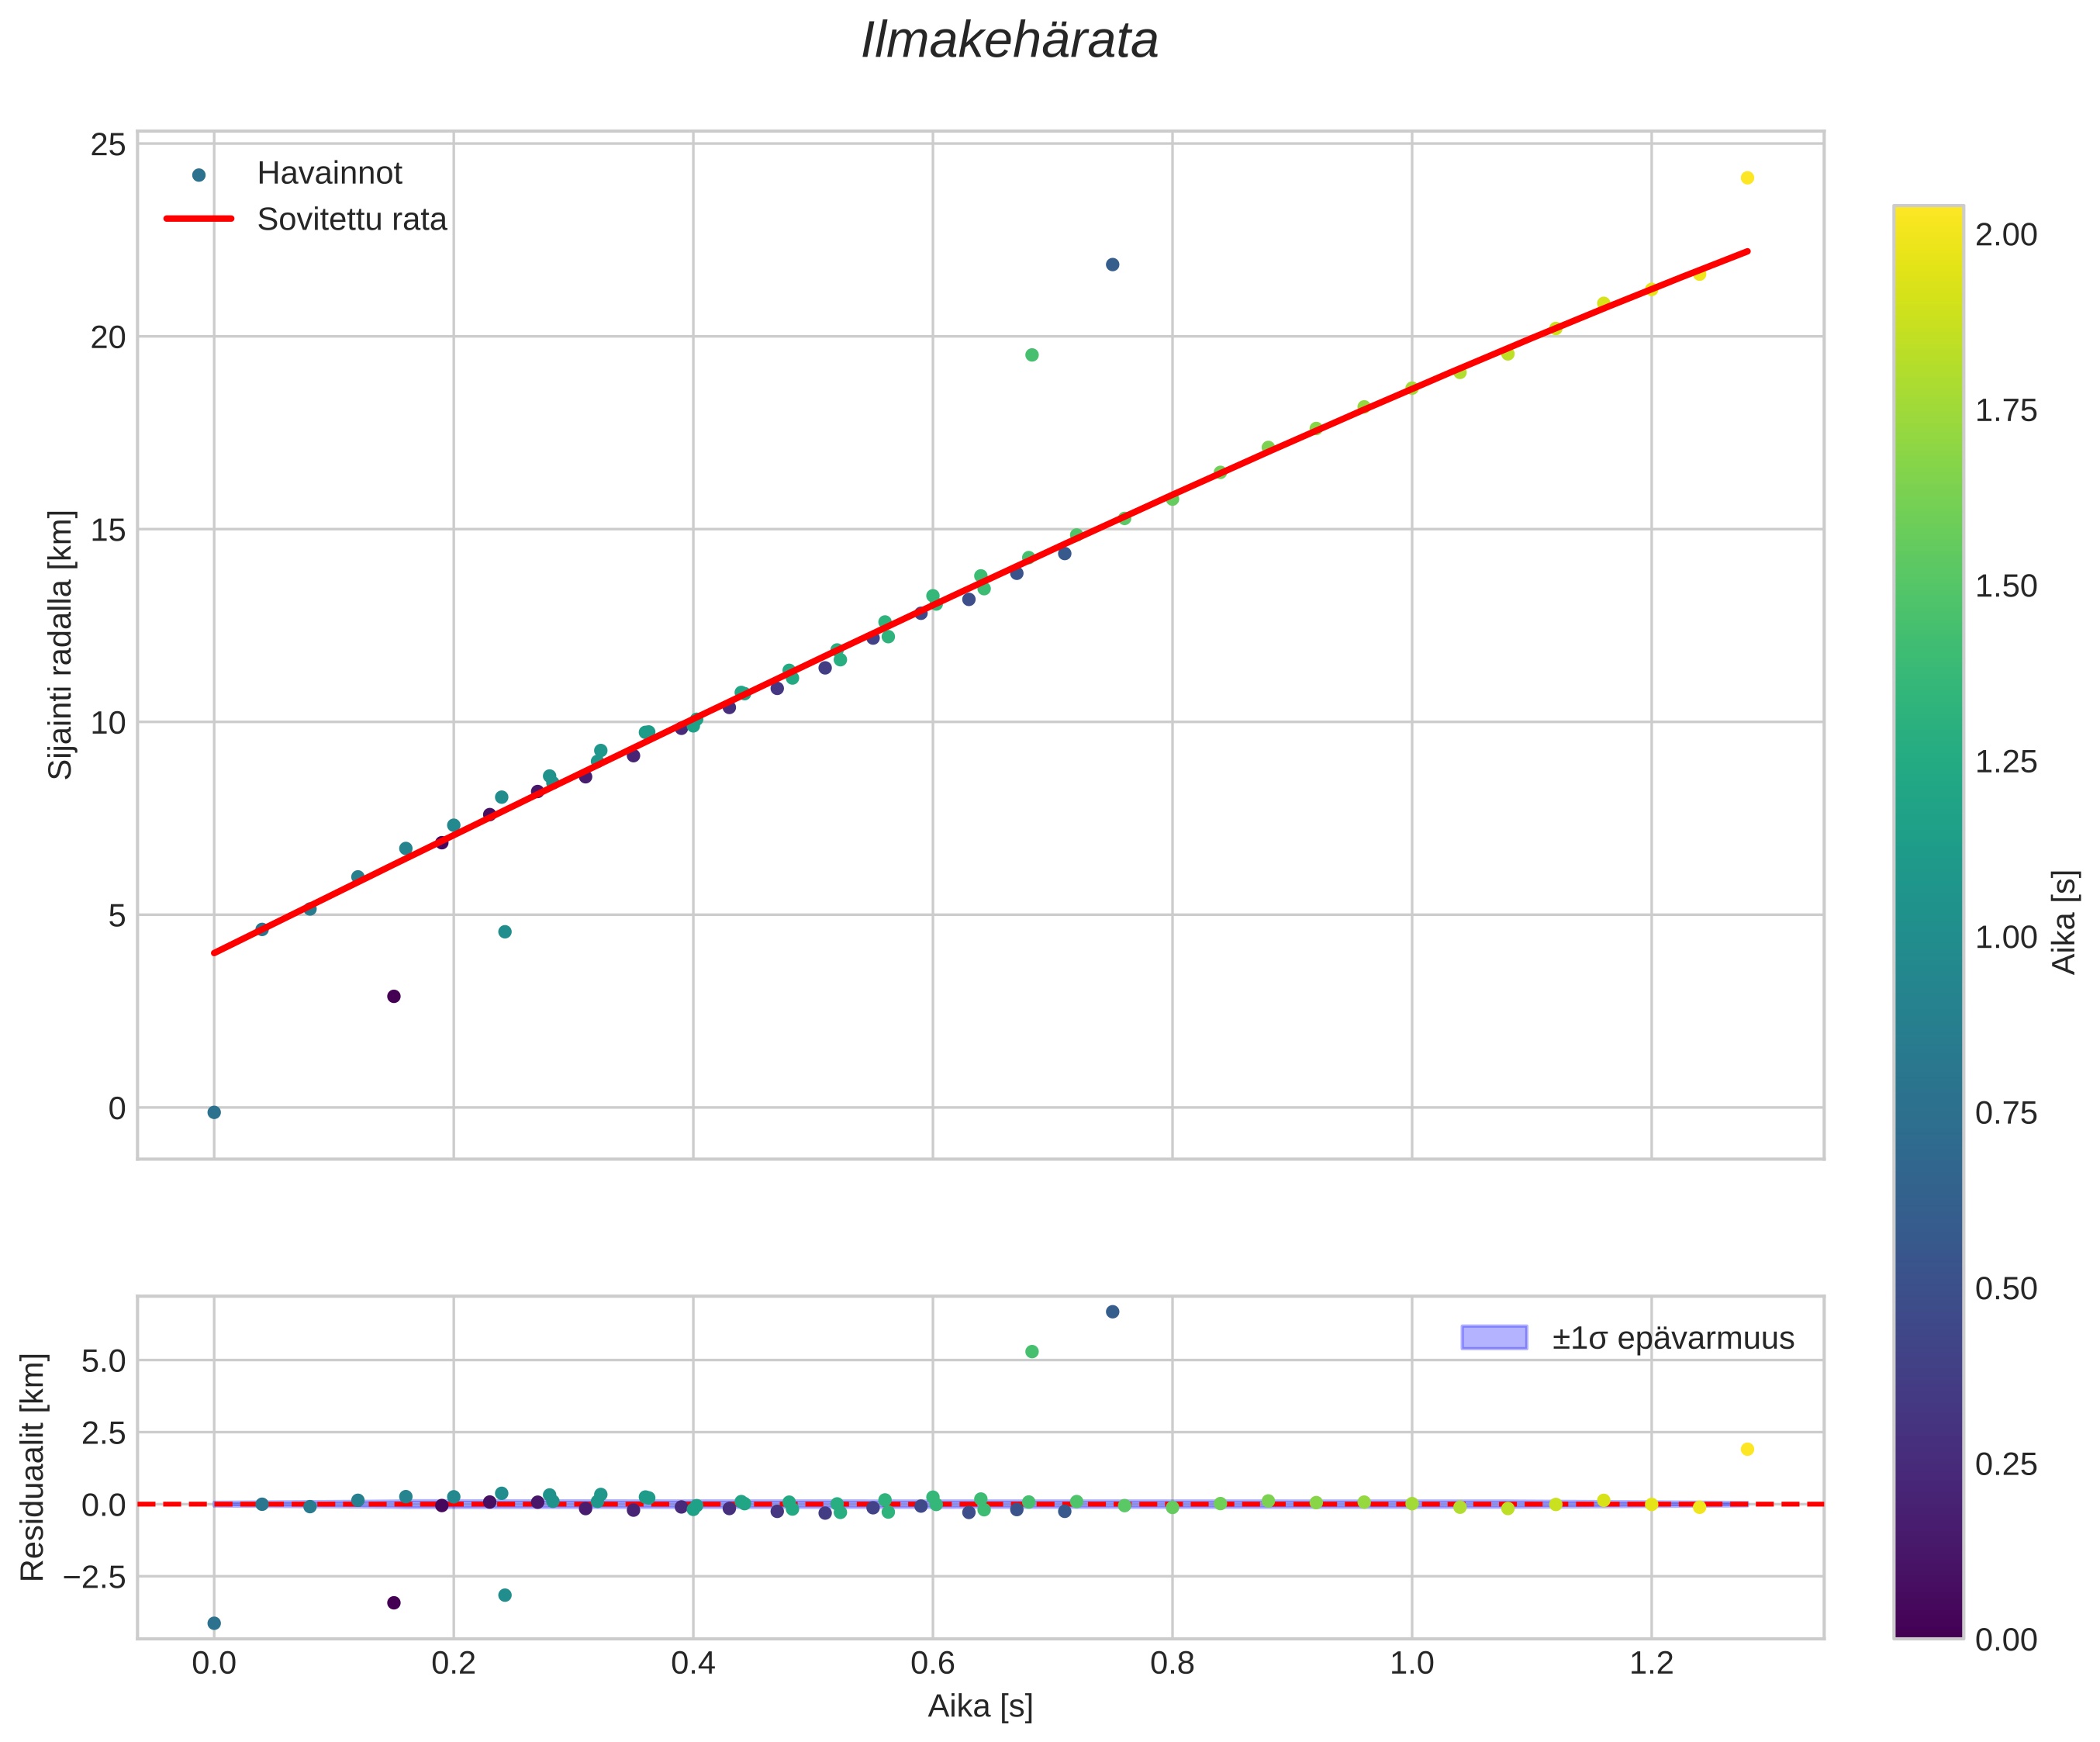Viewport: 2100px width, 1742px height.
Task: Click the yellow residual point near 2 km
Action: pos(1747,1449)
